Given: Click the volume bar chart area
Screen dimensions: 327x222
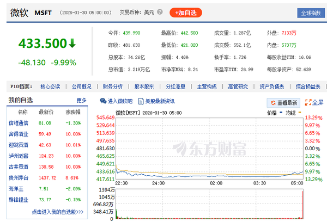Looking at the screenshot, I should (x=209, y=204).
